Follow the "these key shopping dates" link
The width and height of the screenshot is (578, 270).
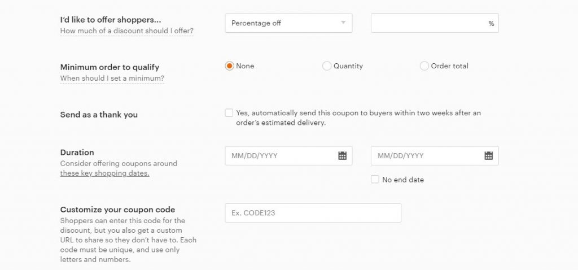click(x=104, y=173)
